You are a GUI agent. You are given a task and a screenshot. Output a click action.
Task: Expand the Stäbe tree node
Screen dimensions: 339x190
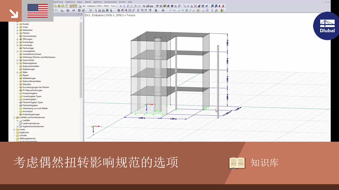(17, 72)
